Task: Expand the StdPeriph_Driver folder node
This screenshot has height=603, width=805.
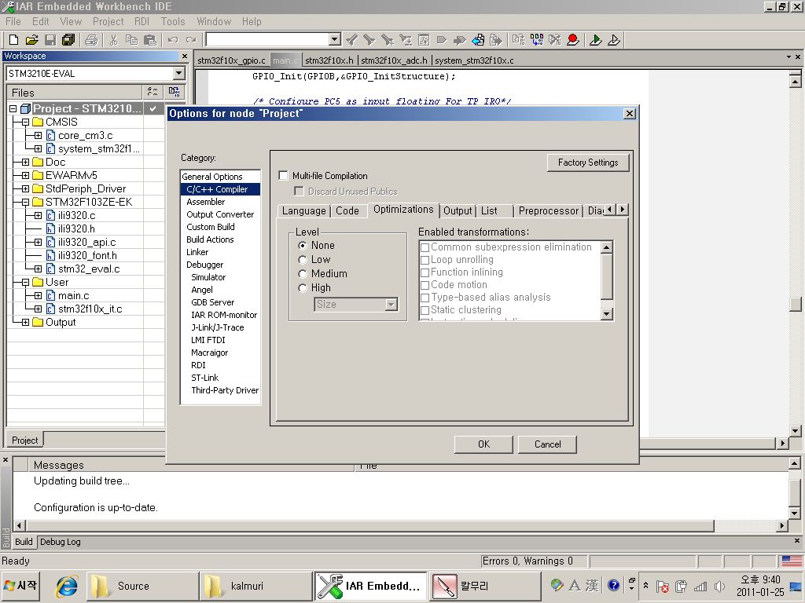Action: pyautogui.click(x=25, y=188)
